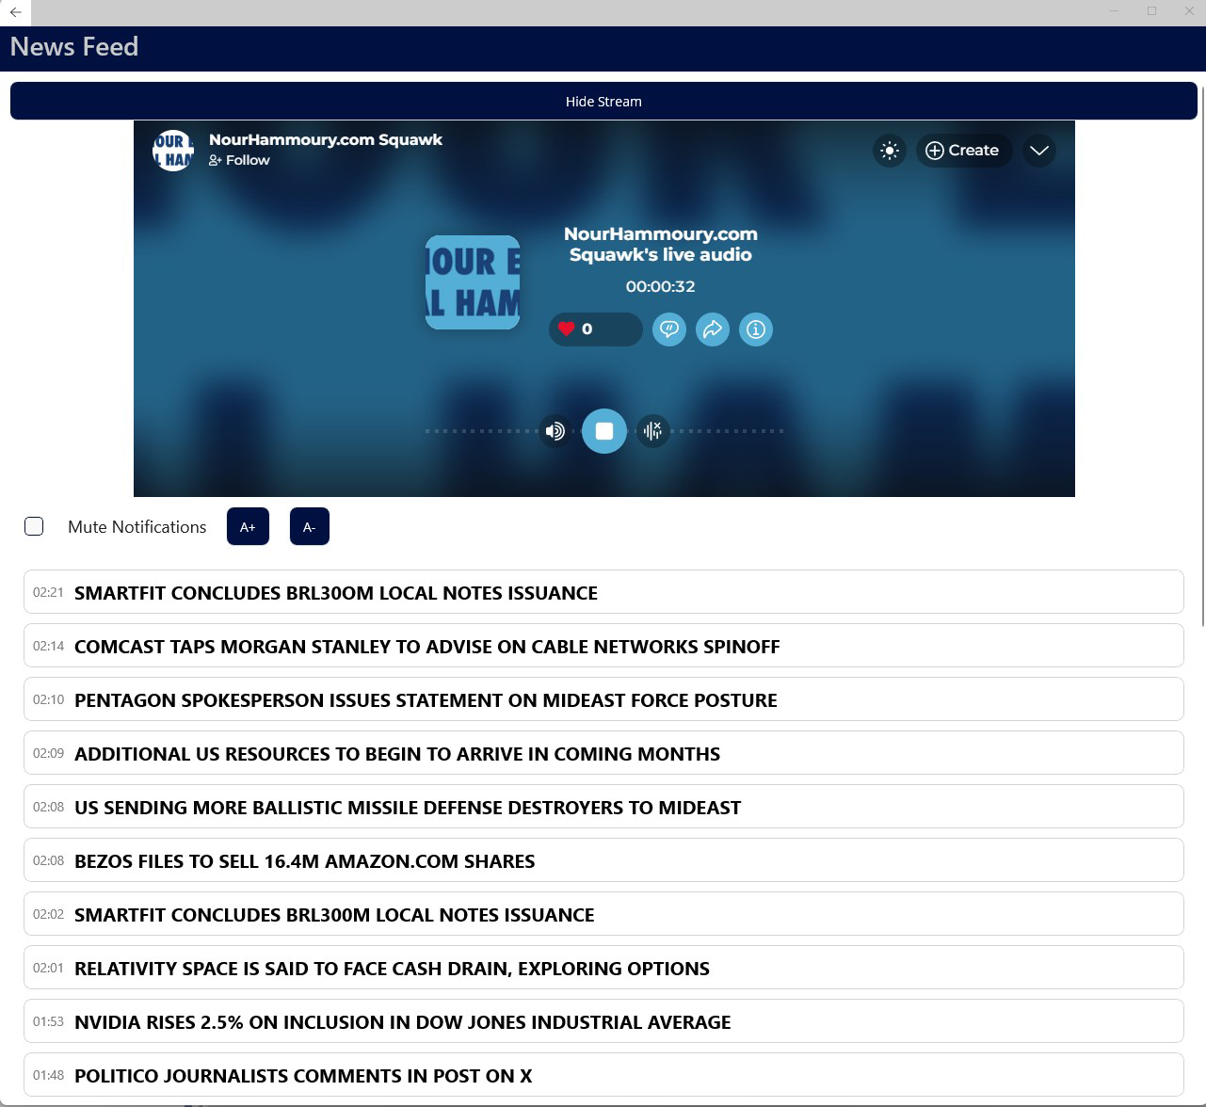Screen dimensions: 1206x1107
Task: Click the Hide Stream button
Action: pos(603,101)
